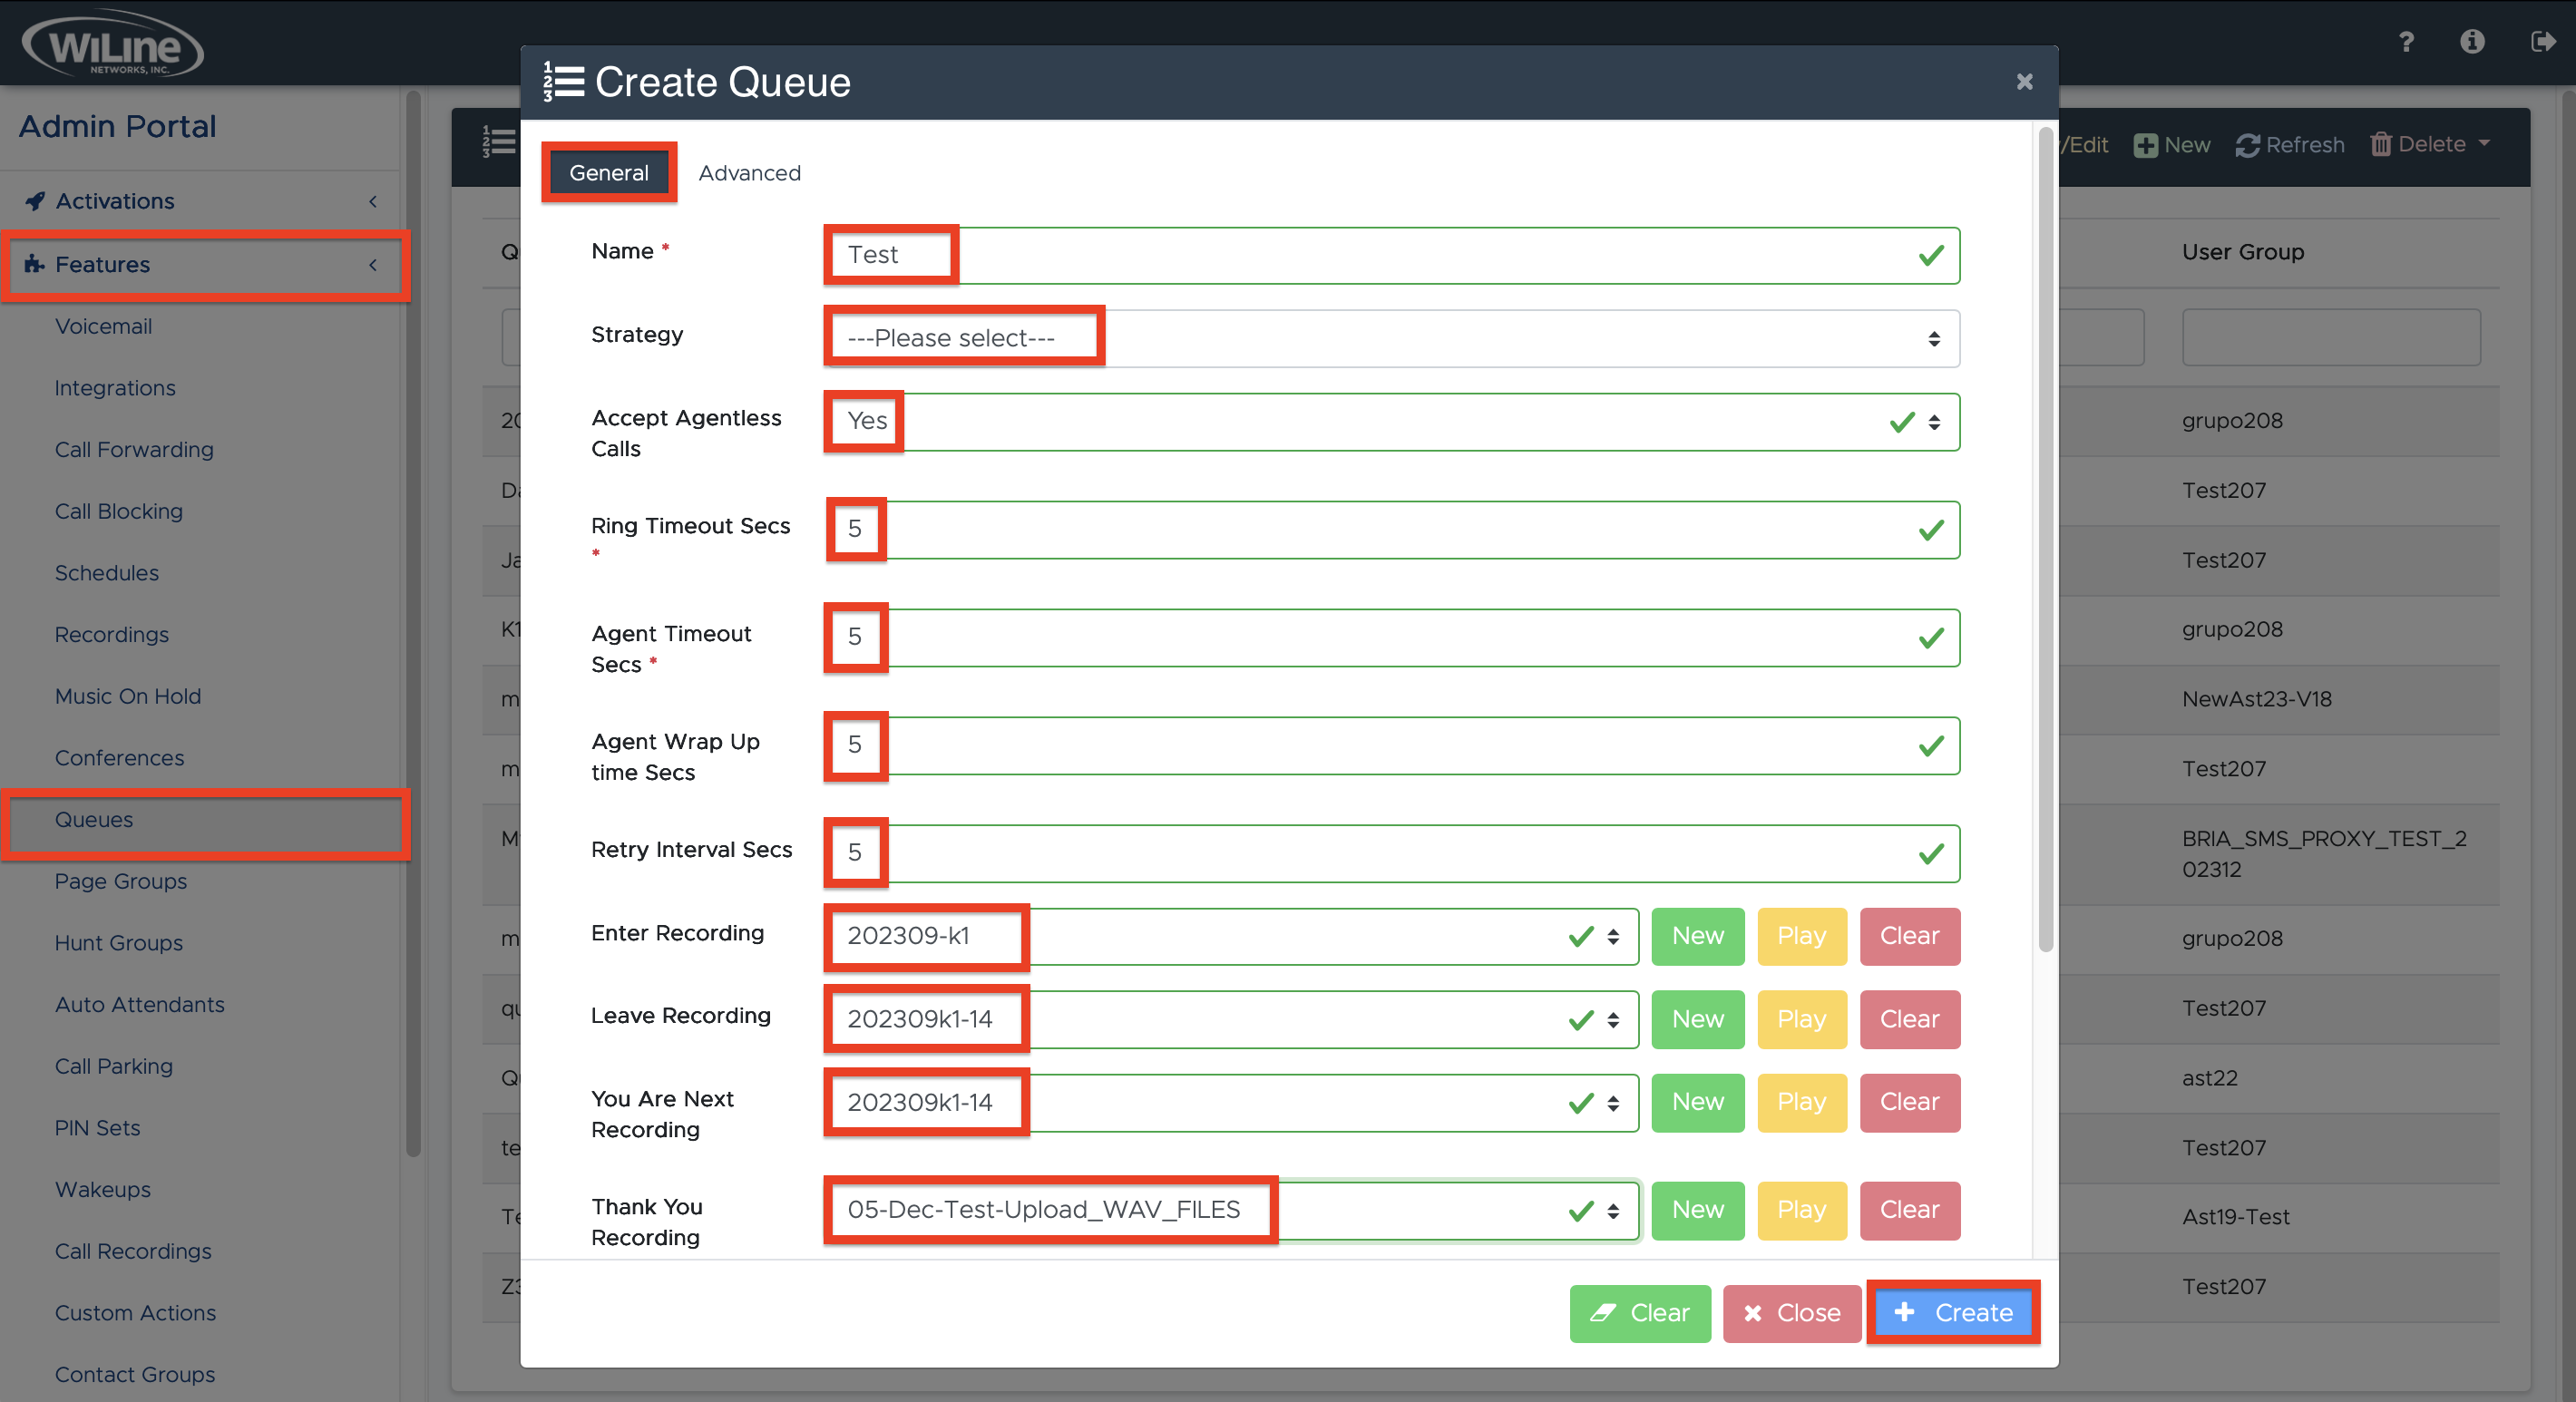2576x1402 pixels.
Task: Click the help question mark icon
Action: click(x=2406, y=42)
